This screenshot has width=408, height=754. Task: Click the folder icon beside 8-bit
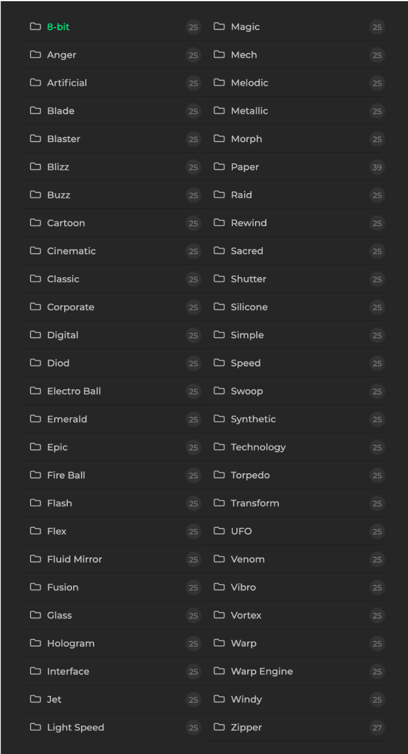coord(35,26)
